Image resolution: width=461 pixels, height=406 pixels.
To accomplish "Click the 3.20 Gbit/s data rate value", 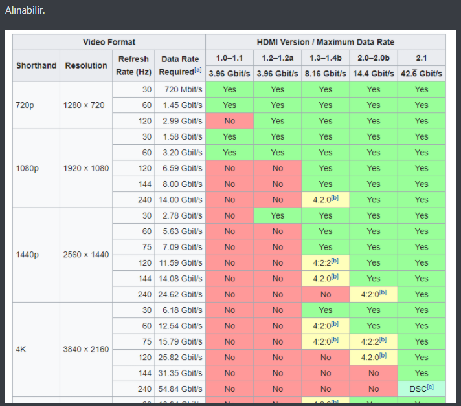I will (183, 153).
